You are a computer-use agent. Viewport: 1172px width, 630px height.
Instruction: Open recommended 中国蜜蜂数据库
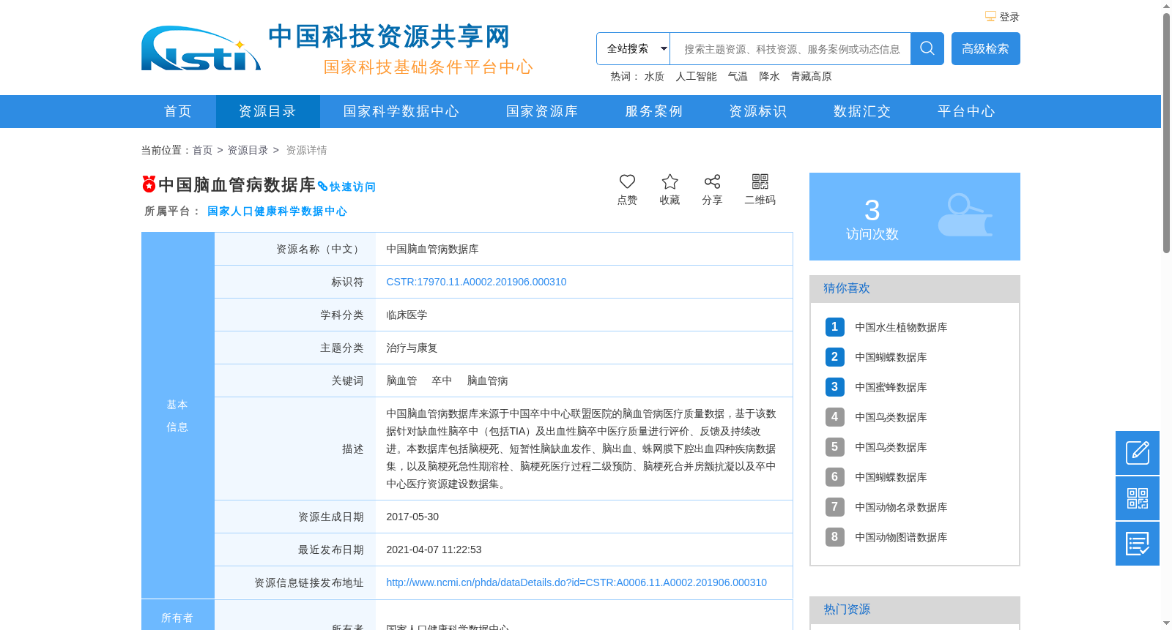(891, 387)
